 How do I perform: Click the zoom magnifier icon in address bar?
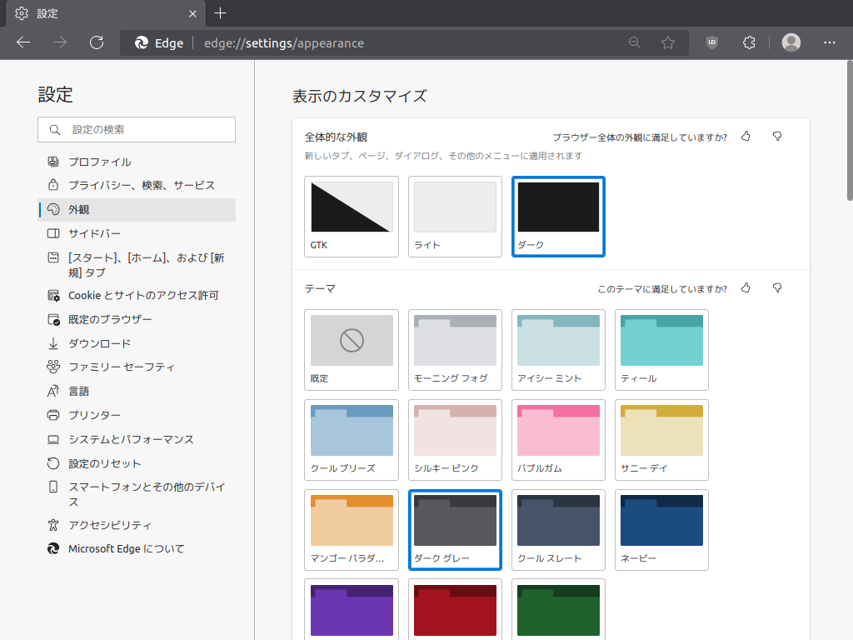pyautogui.click(x=634, y=42)
